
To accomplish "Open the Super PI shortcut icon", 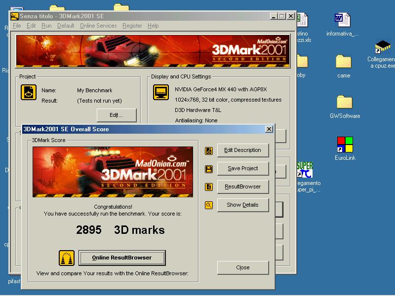I will (x=305, y=170).
